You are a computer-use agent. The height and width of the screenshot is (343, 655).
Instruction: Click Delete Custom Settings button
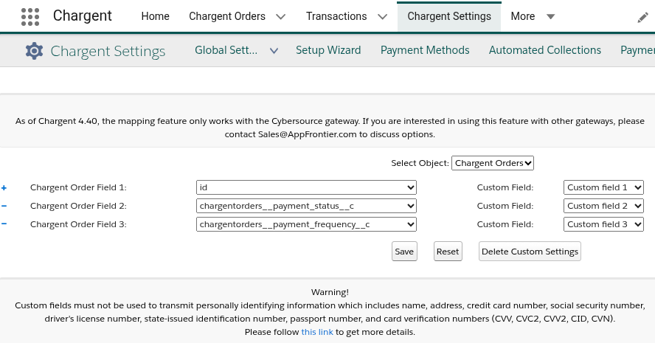pyautogui.click(x=530, y=252)
